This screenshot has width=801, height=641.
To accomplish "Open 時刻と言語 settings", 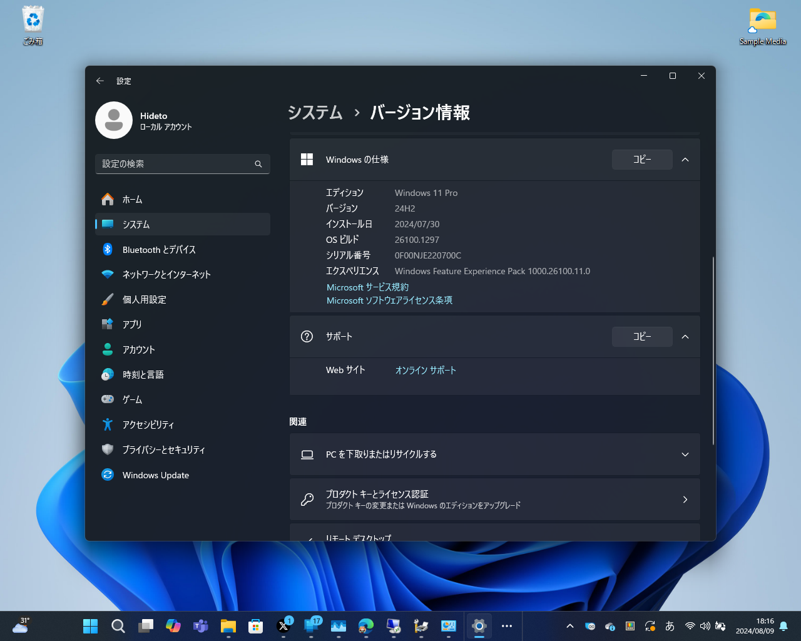I will tap(143, 374).
